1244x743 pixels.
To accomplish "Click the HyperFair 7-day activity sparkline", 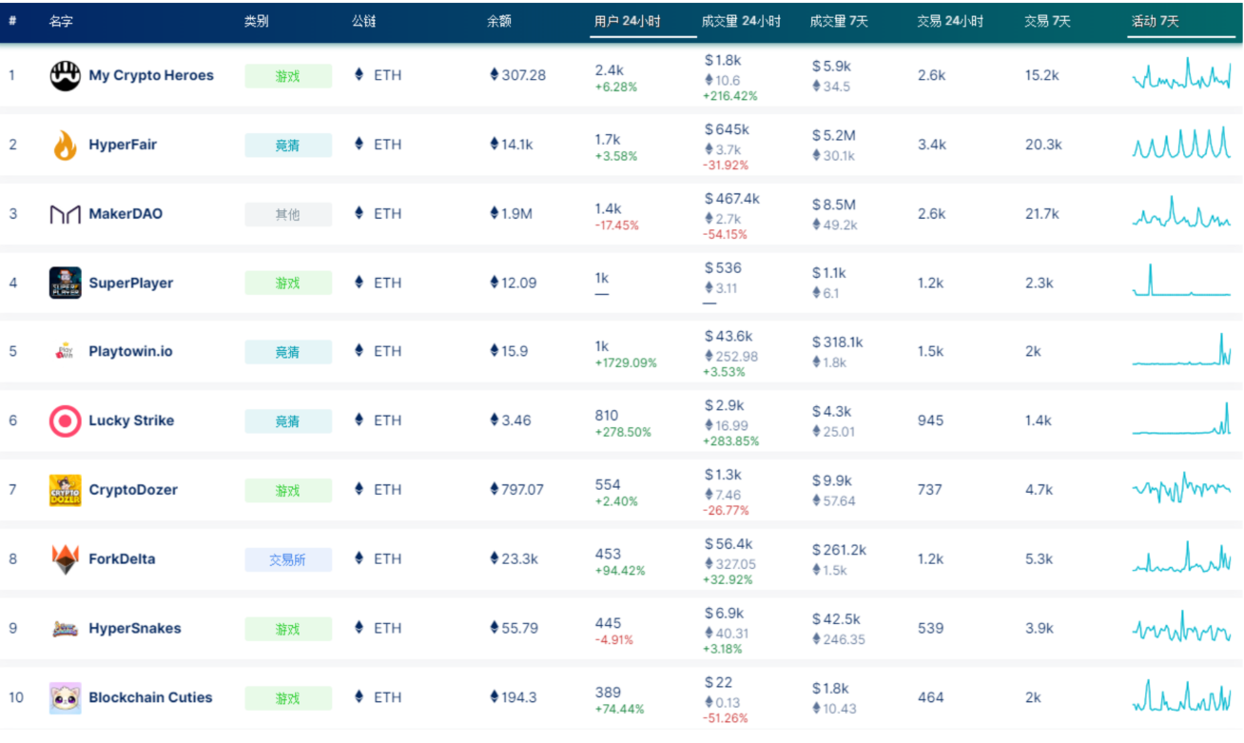I will click(1181, 143).
